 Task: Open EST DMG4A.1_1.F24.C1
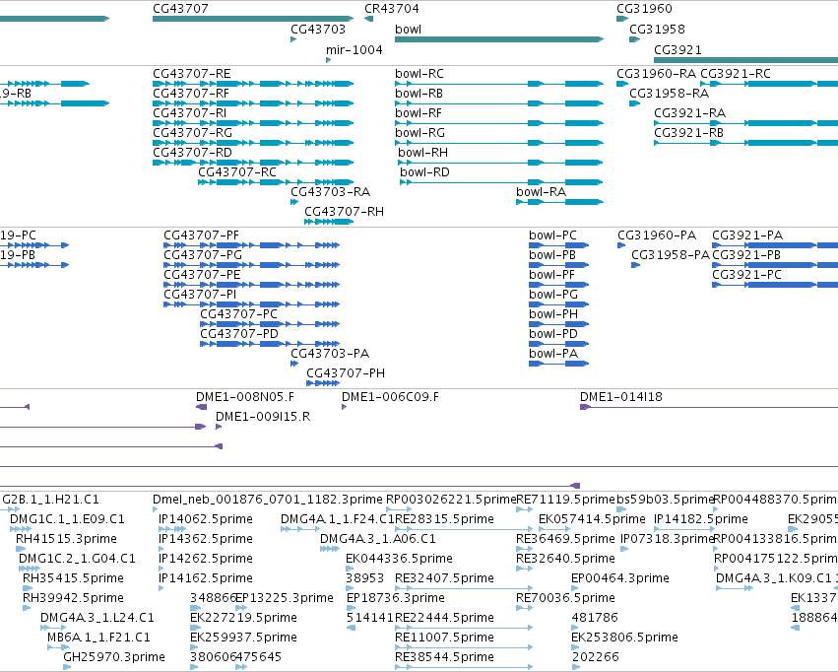tap(338, 519)
